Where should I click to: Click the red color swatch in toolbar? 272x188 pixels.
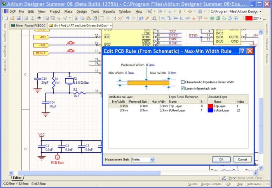[x=249, y=18]
